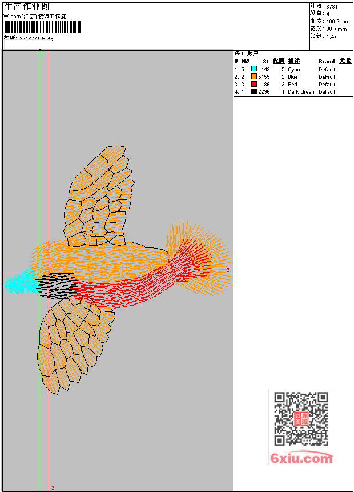The height and width of the screenshot is (492, 354).
Task: Click the cyan color swatch in stop sequence
Action: (254, 69)
